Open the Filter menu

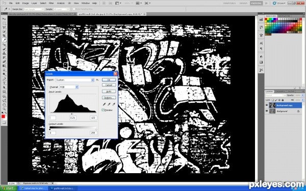[52, 3]
